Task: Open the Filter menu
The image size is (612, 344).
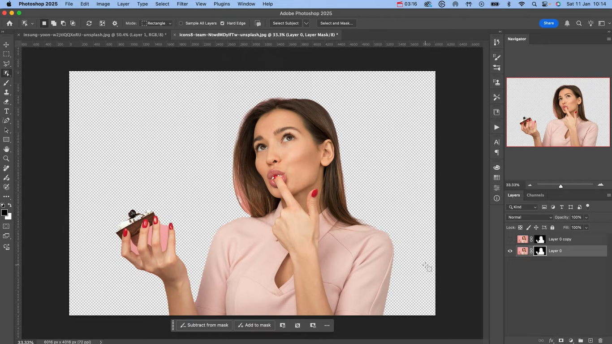Action: [182, 4]
